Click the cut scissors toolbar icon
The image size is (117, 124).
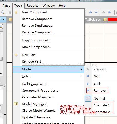[x=10, y=12]
